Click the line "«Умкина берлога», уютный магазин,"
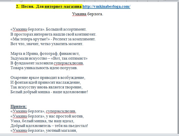Image resolution: width=179 pixels, height=136 pixels. click(x=44, y=130)
